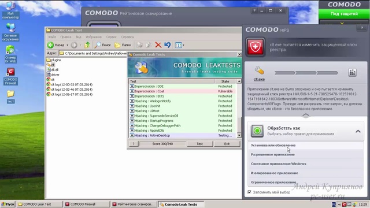
Task: Open Views dropdown in Explorer toolbar
Action: [x=180, y=45]
